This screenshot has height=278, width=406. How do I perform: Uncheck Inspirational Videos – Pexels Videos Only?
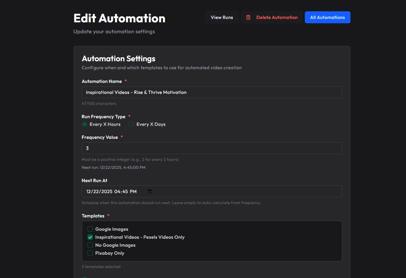(90, 237)
